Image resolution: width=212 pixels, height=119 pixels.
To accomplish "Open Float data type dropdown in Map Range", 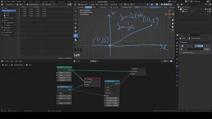I will tap(112, 87).
